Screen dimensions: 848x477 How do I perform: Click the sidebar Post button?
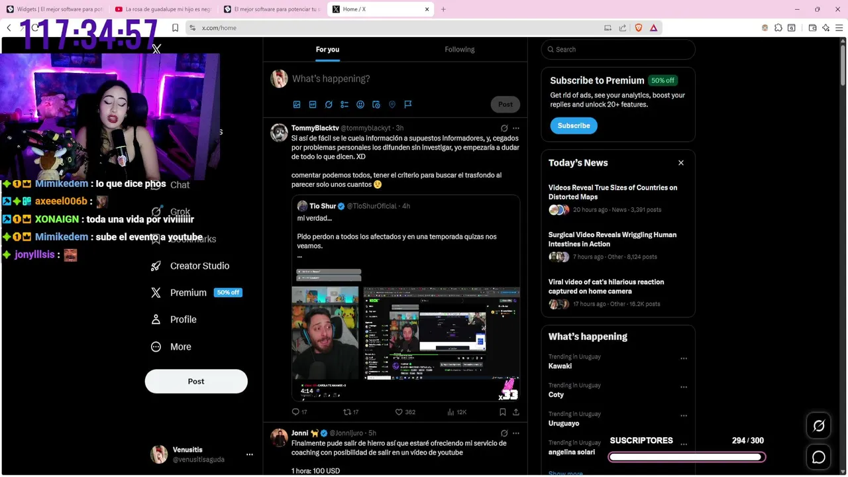pyautogui.click(x=196, y=382)
